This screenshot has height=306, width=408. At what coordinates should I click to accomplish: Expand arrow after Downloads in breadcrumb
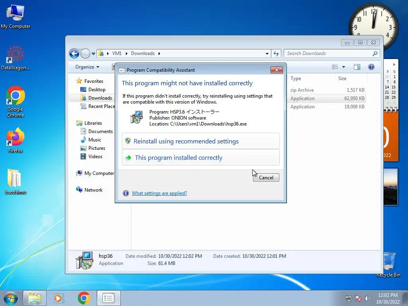159,54
